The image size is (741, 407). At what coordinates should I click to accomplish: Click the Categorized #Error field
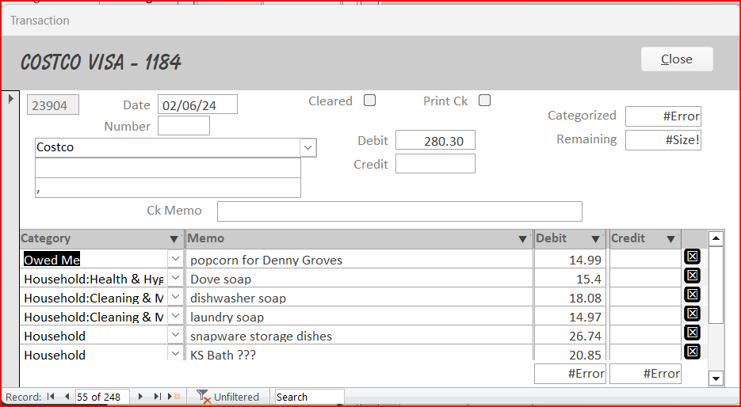coord(663,116)
